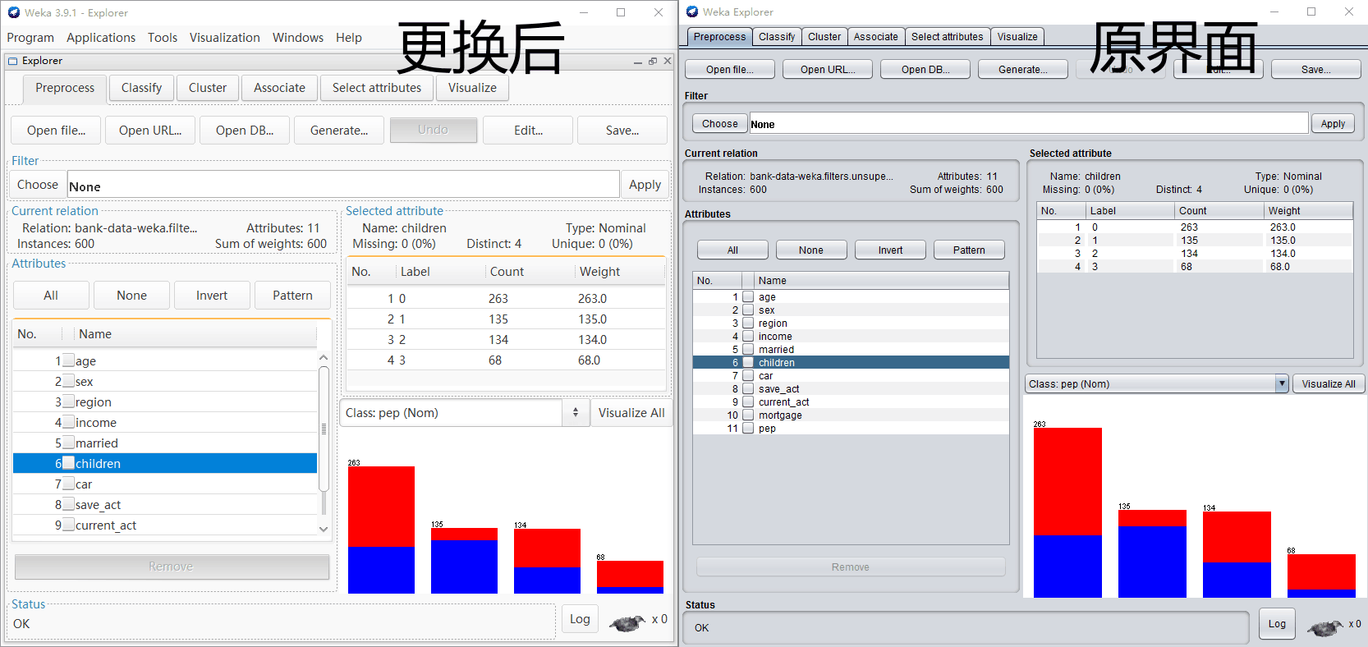Tick the sex checkbox in Weka 3.9.1 window
This screenshot has width=1368, height=647.
click(69, 381)
